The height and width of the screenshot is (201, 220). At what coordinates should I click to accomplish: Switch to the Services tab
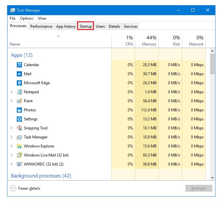pyautogui.click(x=131, y=26)
